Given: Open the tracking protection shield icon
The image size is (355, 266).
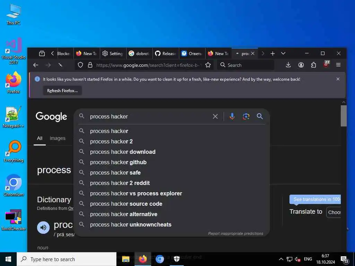Looking at the screenshot, I should click(x=80, y=65).
